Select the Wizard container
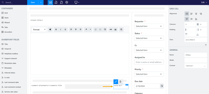The image size is (209, 94). 5,22
